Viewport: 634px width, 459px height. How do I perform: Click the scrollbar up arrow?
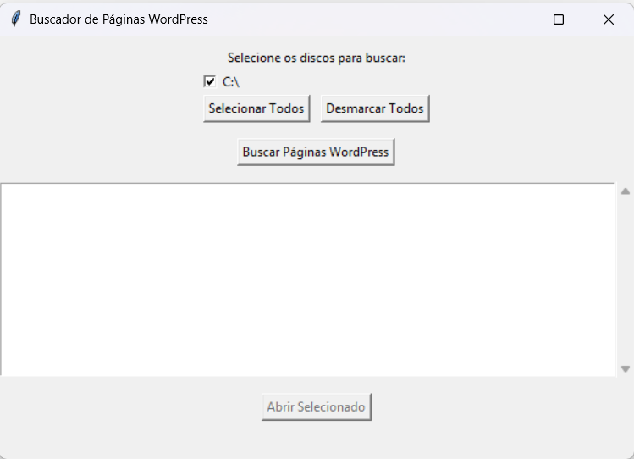point(625,191)
